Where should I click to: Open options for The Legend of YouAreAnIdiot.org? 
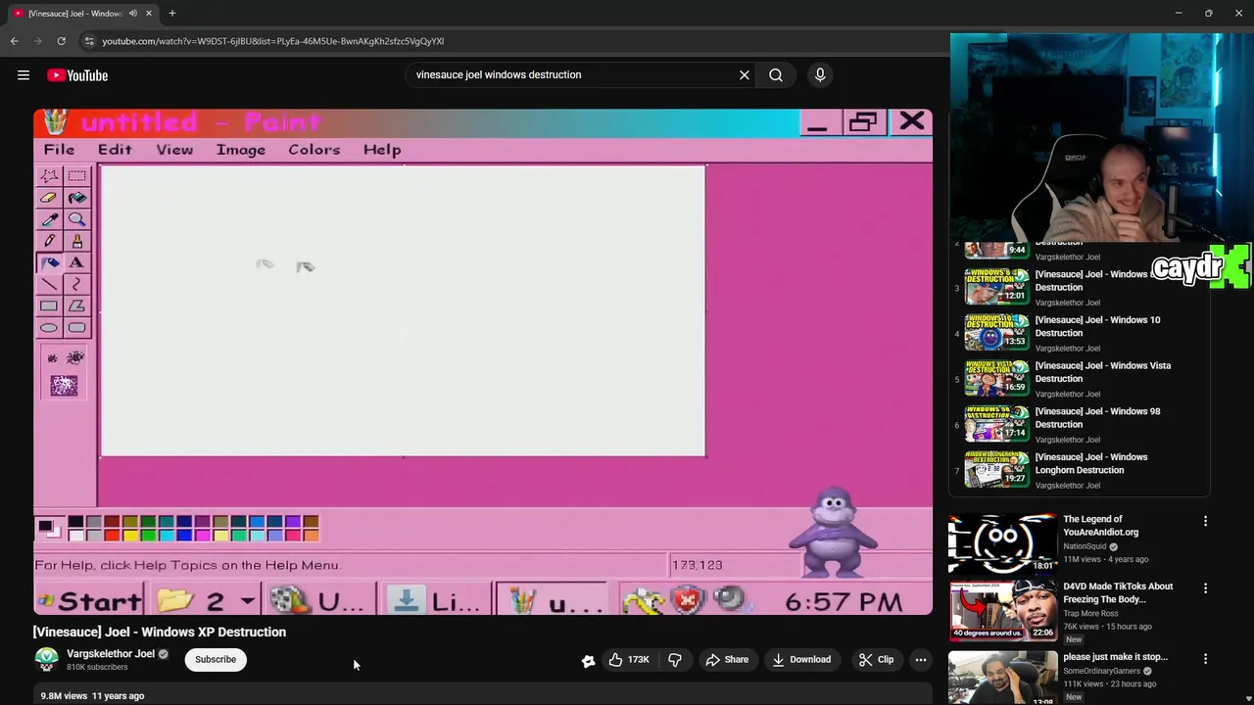tap(1206, 522)
